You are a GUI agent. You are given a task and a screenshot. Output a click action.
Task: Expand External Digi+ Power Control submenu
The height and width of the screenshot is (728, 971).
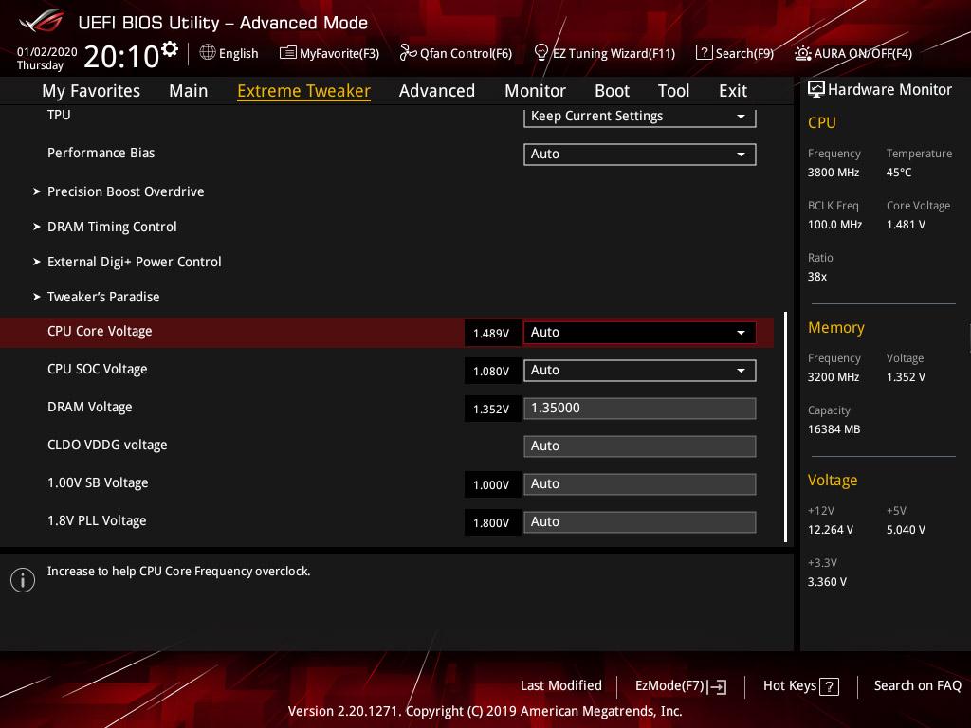135,262
